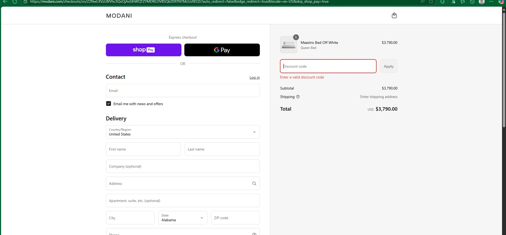
Task: Click the Address input field
Action: click(183, 183)
